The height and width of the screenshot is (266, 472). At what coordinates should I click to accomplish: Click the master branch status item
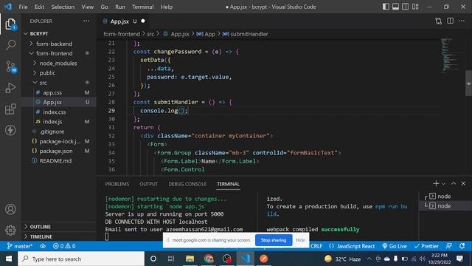tap(20, 246)
